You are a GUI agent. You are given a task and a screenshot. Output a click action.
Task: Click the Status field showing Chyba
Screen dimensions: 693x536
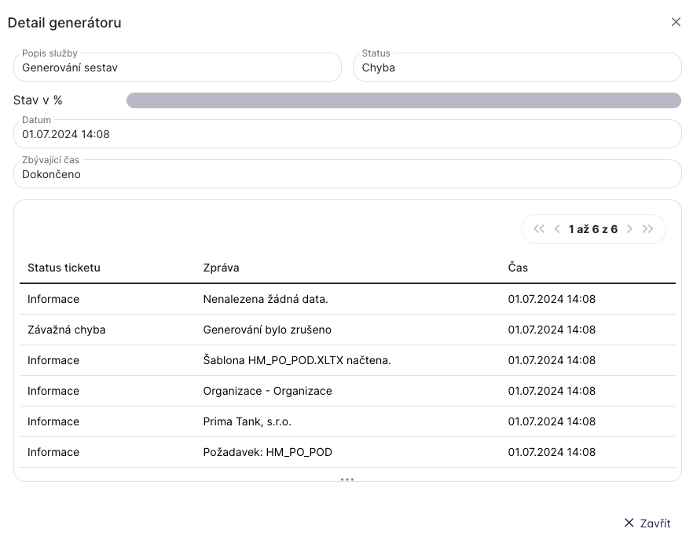(x=517, y=68)
